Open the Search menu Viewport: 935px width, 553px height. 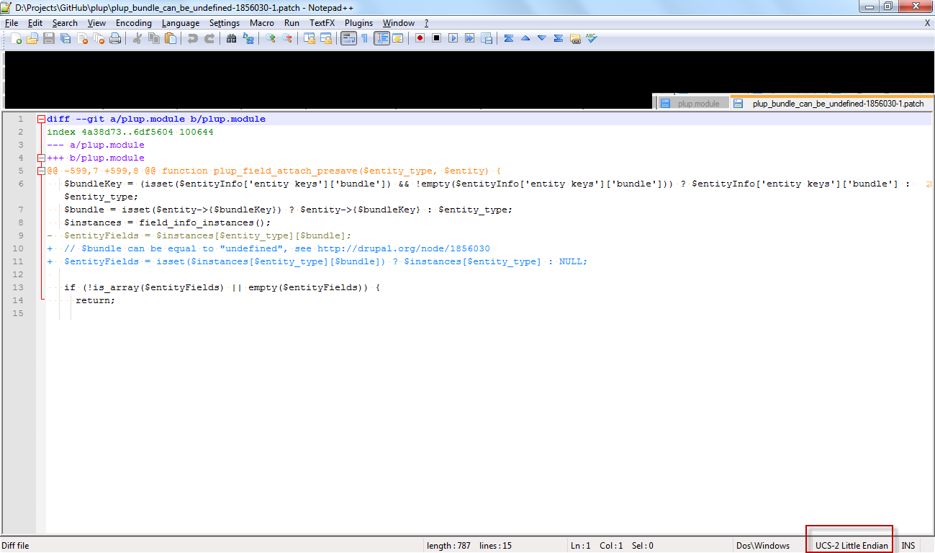65,23
